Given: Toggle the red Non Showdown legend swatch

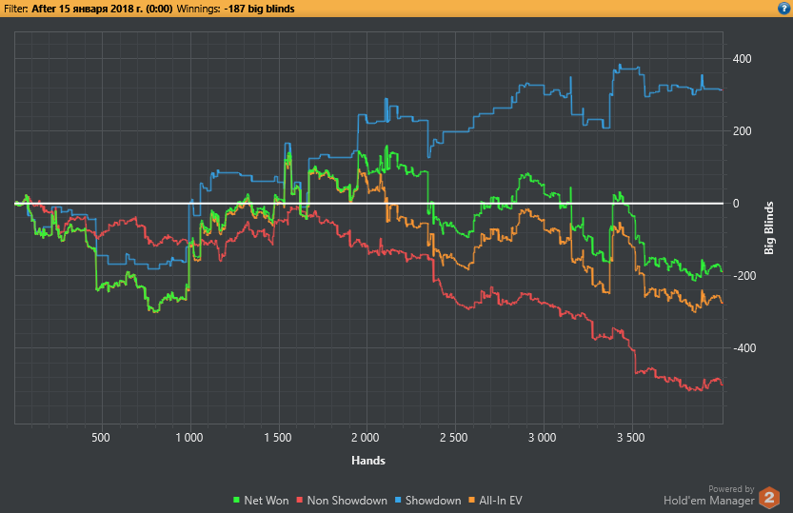Looking at the screenshot, I should pos(299,501).
